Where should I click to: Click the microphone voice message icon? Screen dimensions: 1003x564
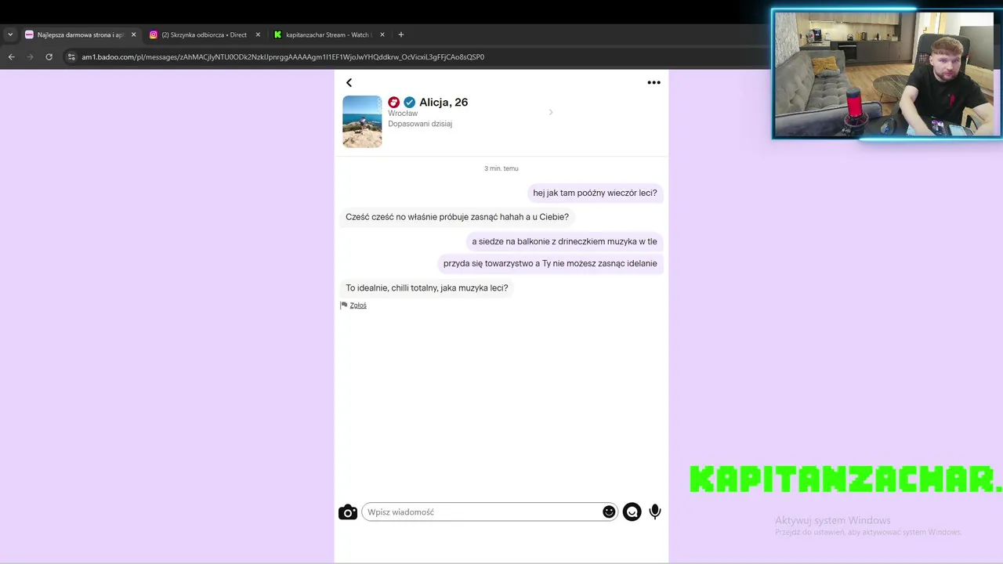click(655, 512)
